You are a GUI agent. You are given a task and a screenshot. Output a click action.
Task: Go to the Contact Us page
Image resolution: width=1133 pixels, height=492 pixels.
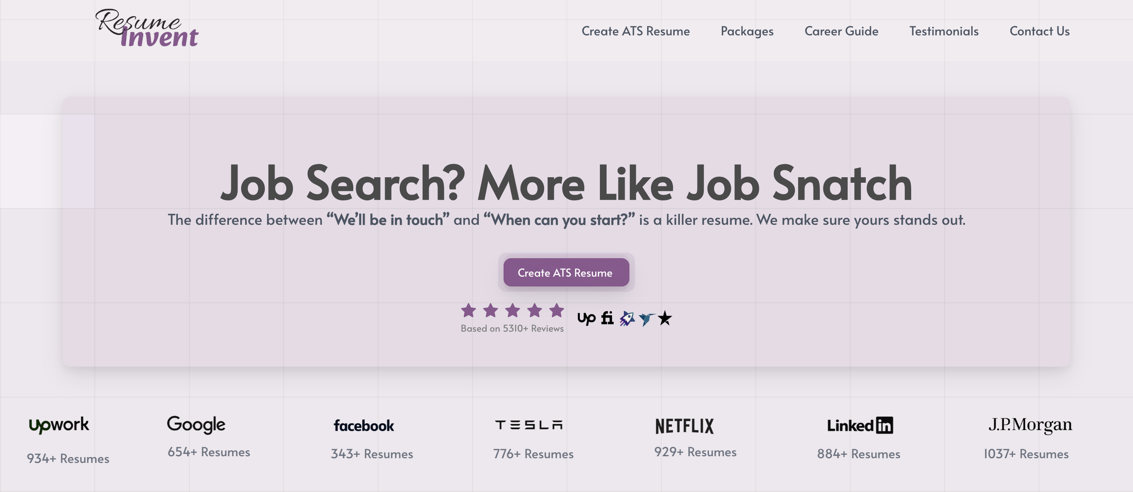(x=1039, y=31)
